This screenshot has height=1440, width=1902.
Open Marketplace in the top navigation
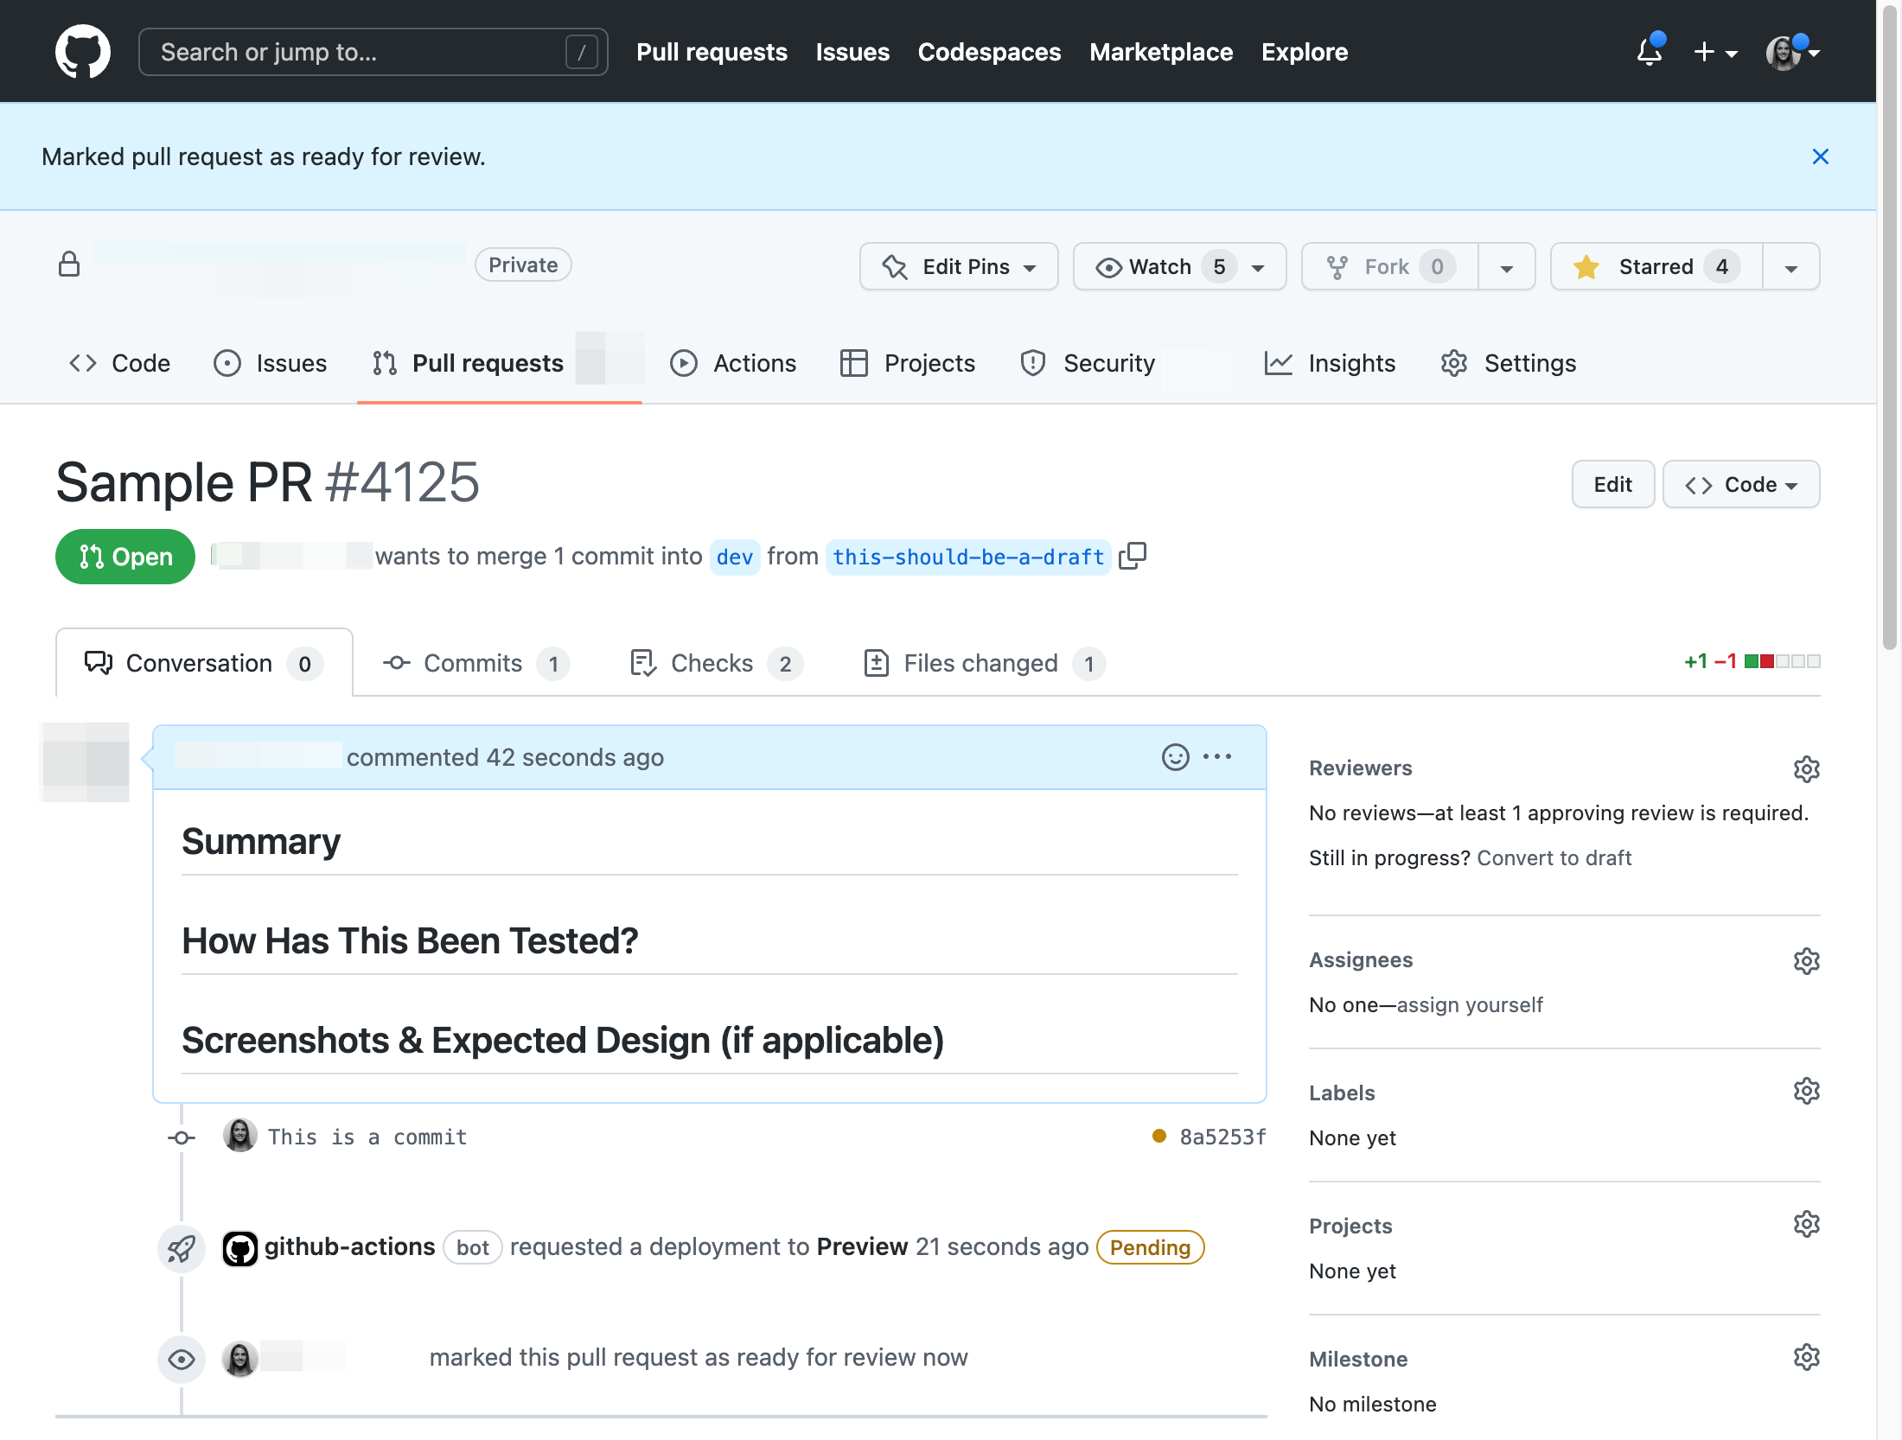1161,52
